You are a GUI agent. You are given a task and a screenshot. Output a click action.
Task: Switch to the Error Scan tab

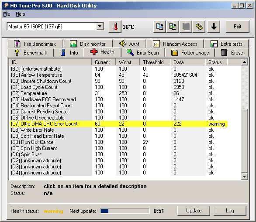click(143, 53)
